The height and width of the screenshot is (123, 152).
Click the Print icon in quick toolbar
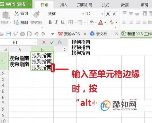pyautogui.click(x=22, y=34)
